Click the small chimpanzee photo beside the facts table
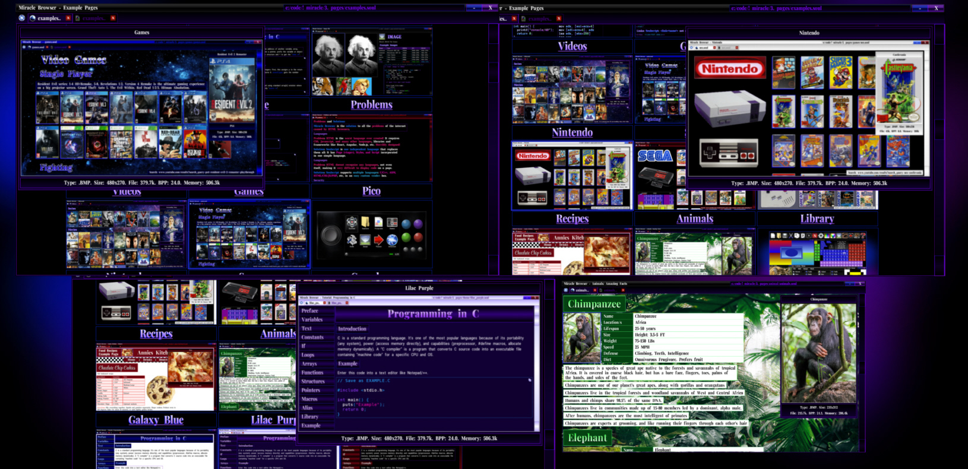 click(581, 338)
